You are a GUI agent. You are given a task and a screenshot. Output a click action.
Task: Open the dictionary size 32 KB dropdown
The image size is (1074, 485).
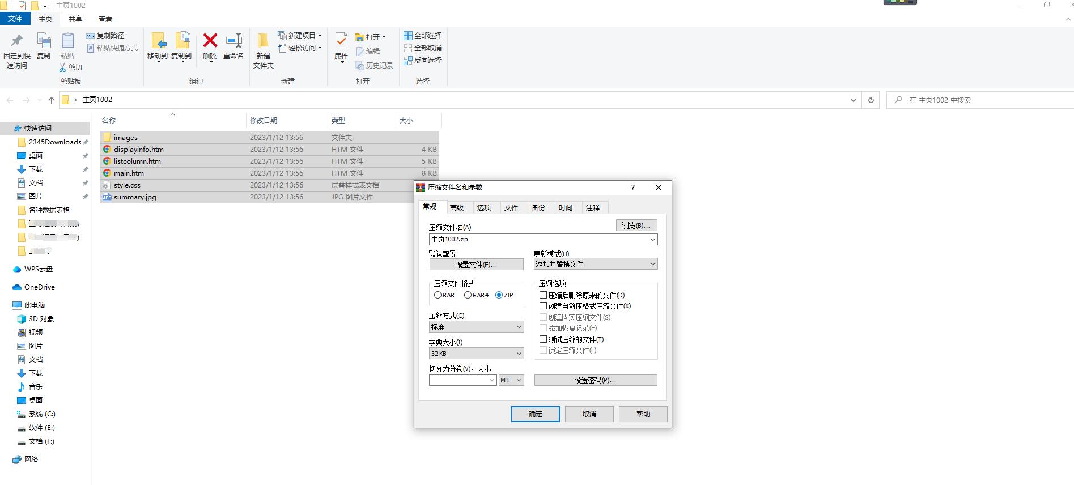tap(476, 354)
